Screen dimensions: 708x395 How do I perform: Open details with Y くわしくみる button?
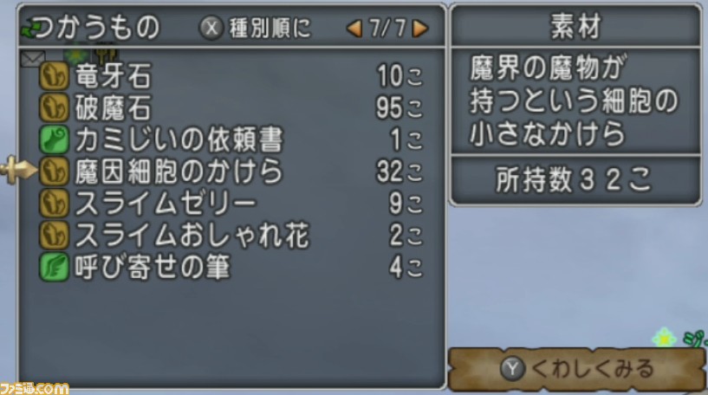coord(576,369)
